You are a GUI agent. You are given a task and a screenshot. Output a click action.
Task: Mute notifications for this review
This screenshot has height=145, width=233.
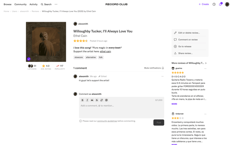pos(154,68)
